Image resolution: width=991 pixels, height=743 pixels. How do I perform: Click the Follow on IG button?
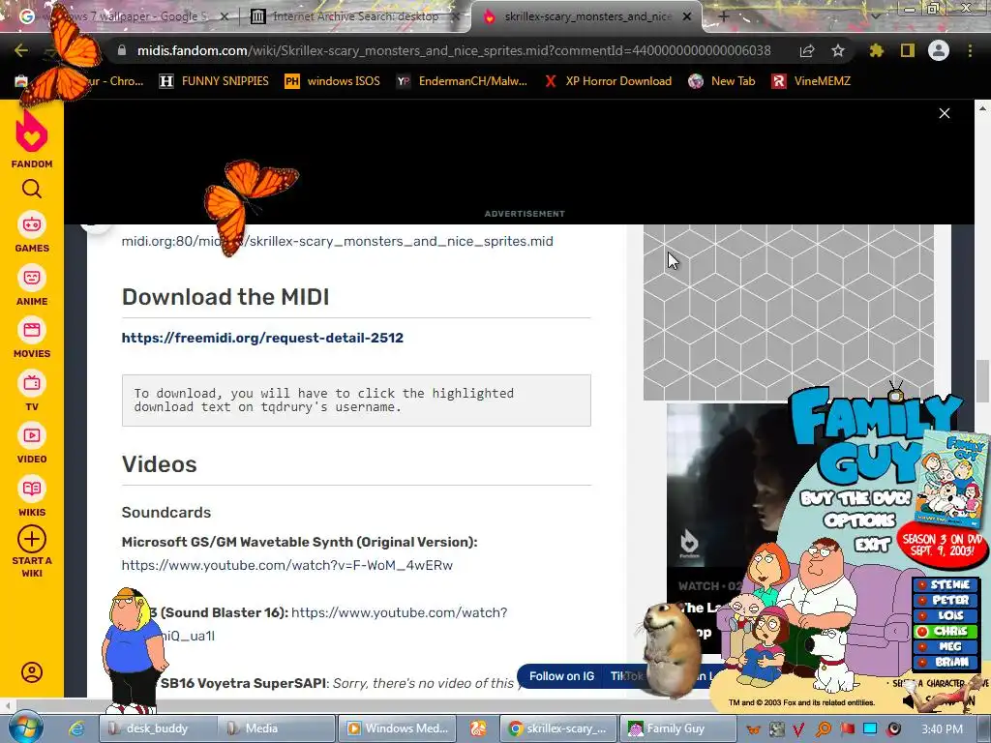click(x=561, y=676)
